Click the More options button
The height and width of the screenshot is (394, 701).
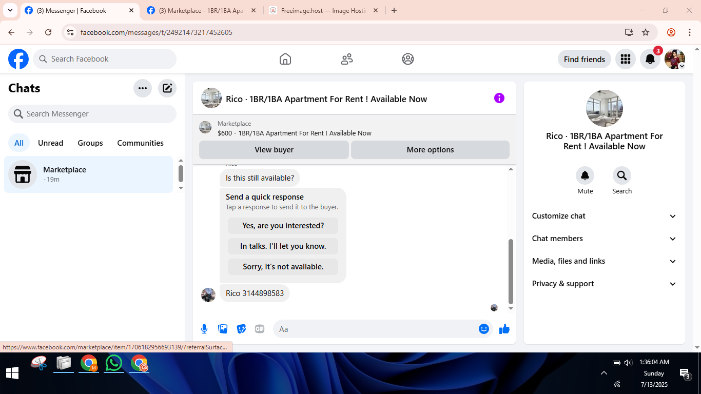[430, 150]
